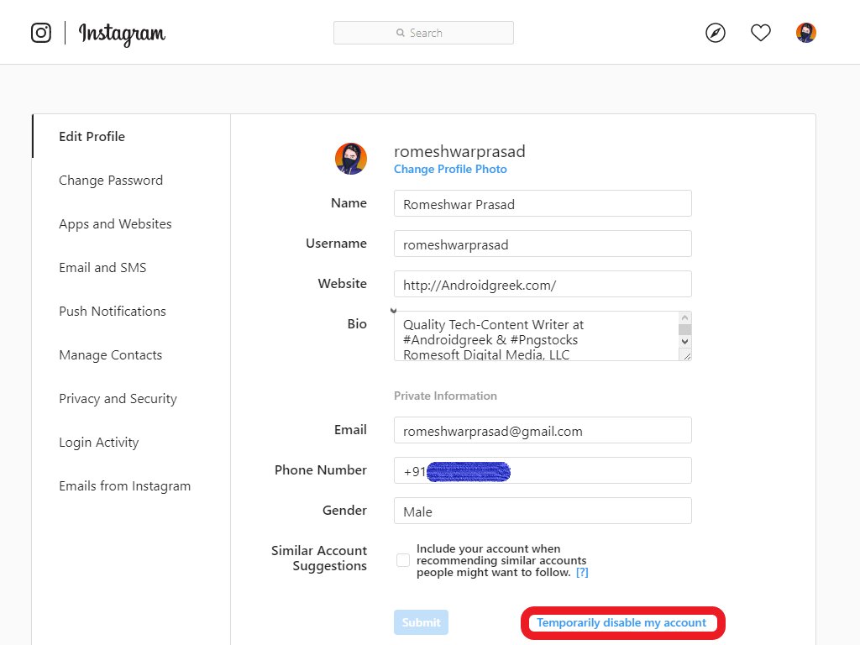Select Edit Profile in sidebar
The height and width of the screenshot is (645, 860).
click(92, 137)
